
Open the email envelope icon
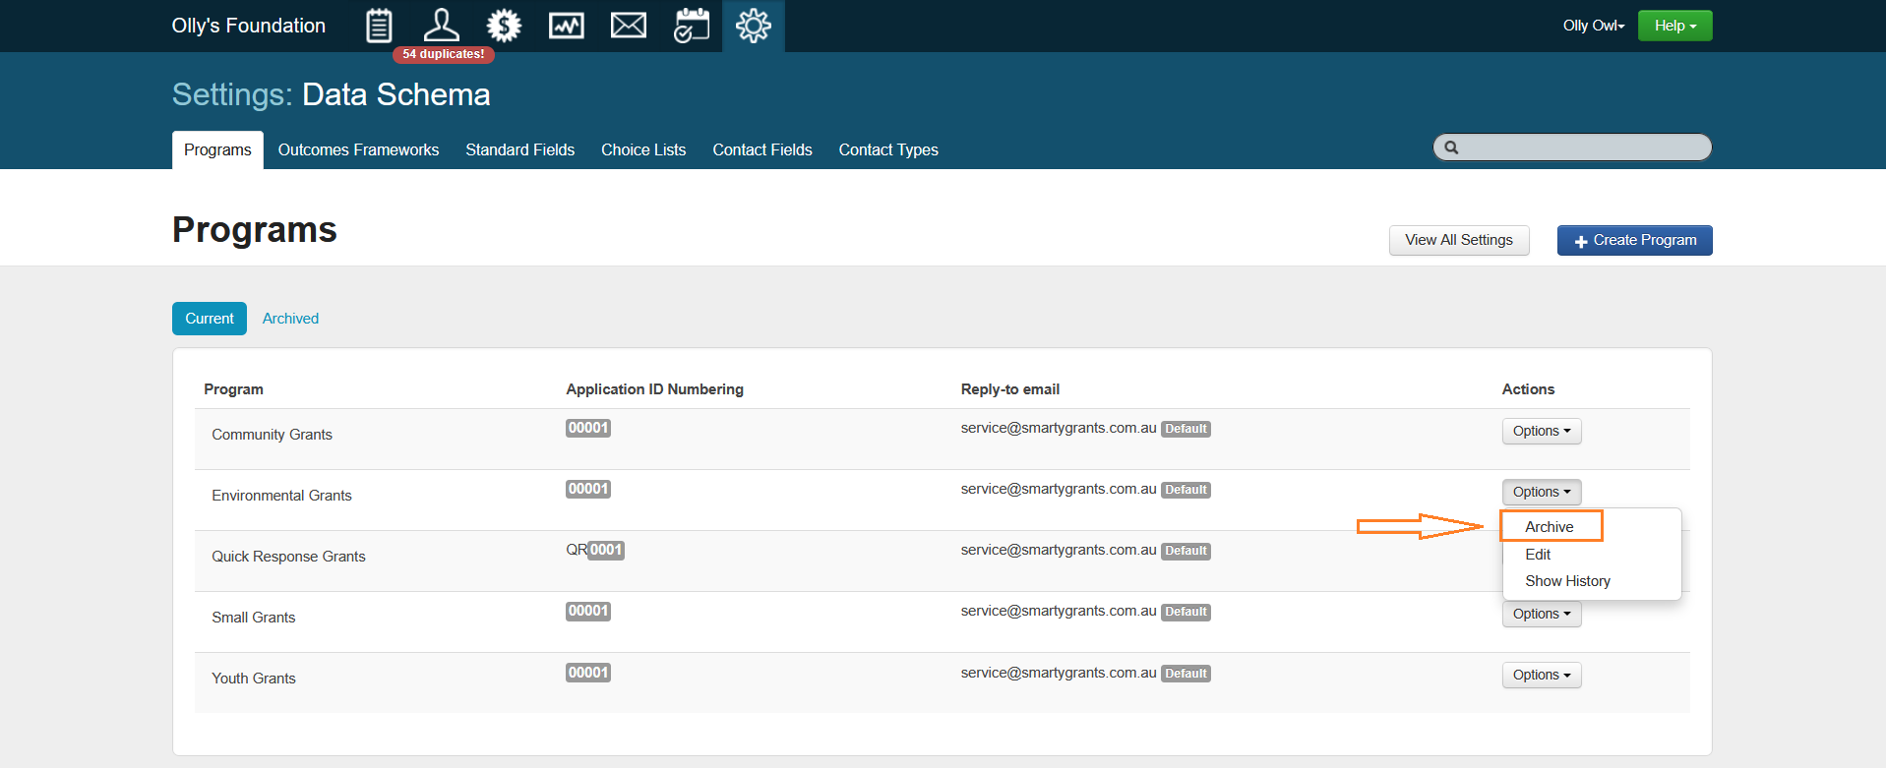pyautogui.click(x=628, y=26)
